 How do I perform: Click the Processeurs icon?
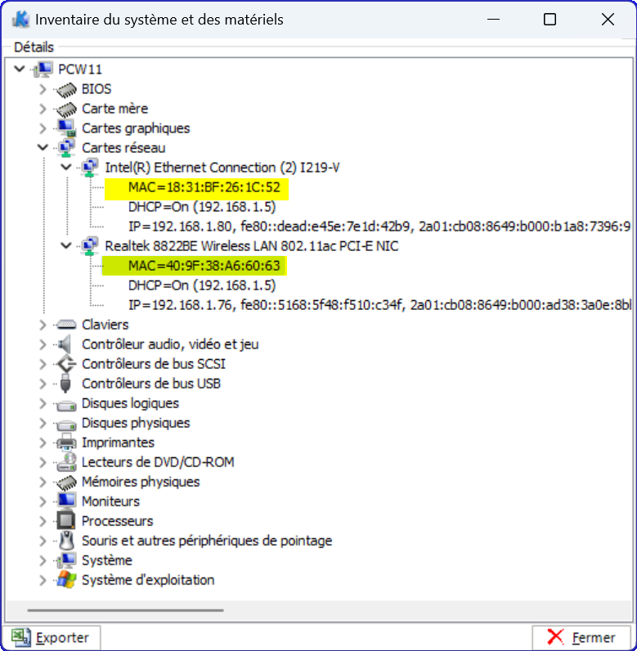coord(66,521)
